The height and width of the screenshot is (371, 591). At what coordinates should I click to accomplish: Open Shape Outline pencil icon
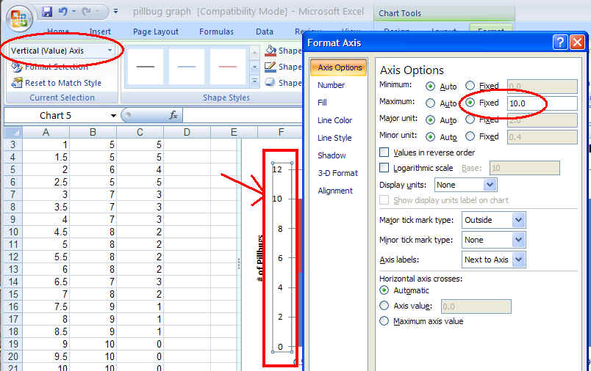271,67
